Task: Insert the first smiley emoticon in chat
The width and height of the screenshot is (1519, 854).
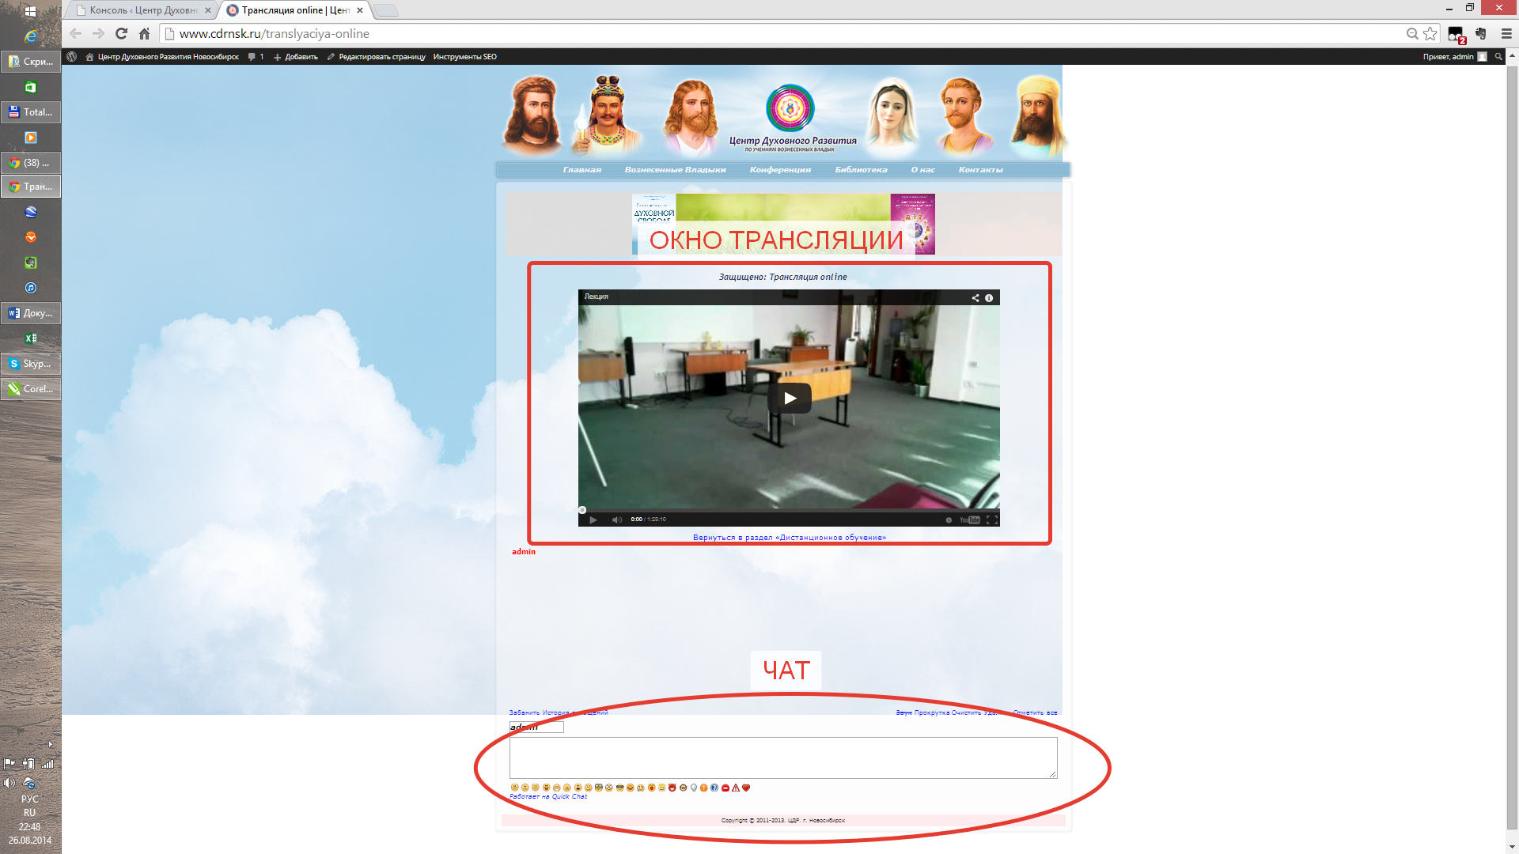Action: tap(515, 788)
